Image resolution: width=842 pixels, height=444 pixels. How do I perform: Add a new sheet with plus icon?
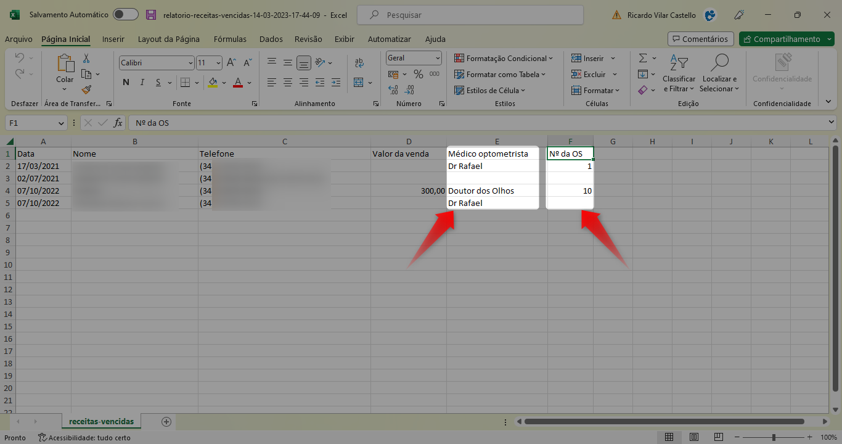166,422
